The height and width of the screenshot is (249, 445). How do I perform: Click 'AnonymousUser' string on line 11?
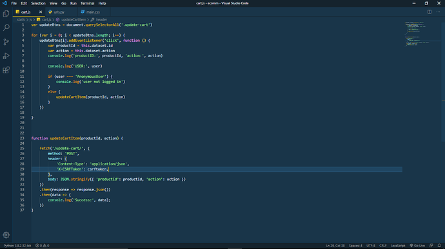[x=90, y=77]
